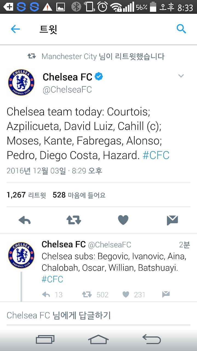View the 528 likes list
Viewport: 197px width, 351px height.
[x=79, y=195]
